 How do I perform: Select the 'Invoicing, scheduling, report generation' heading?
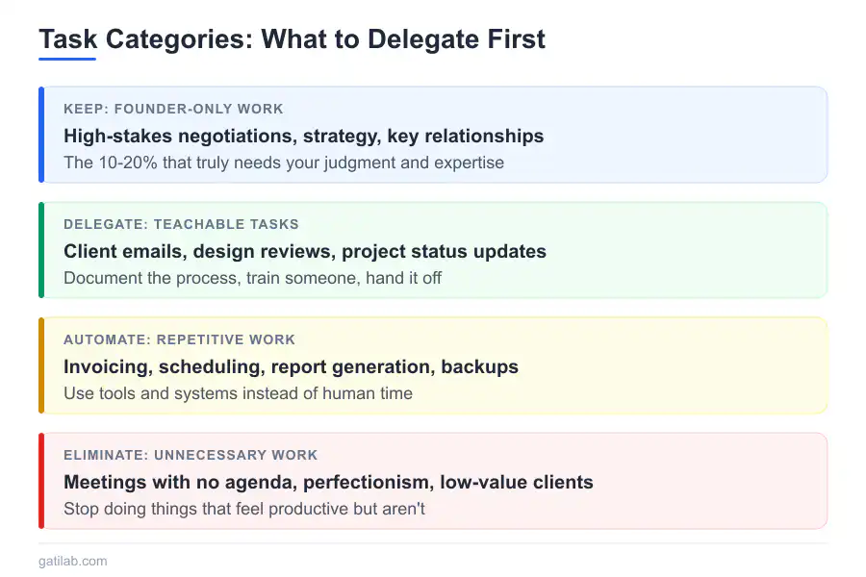tap(291, 366)
